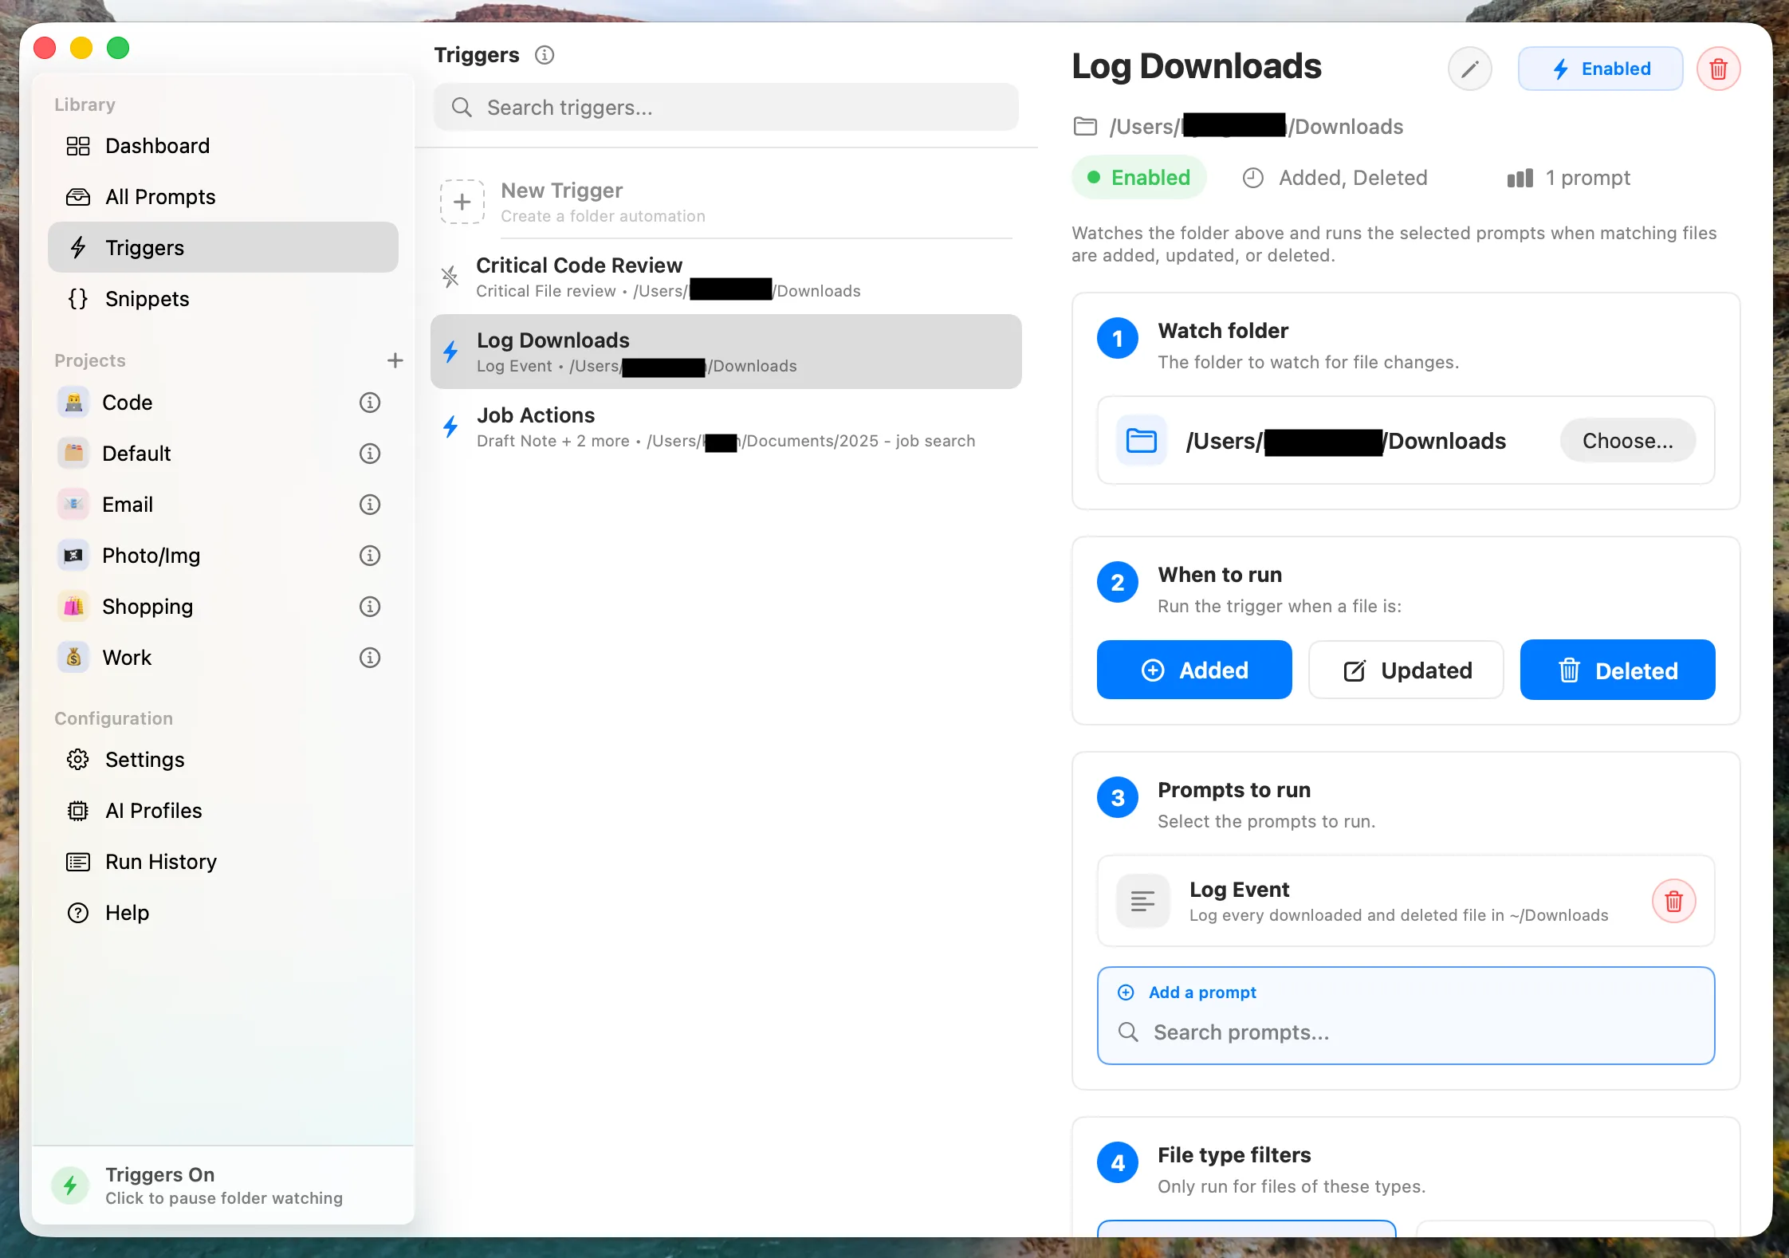Click the Log Event prompt icon

pos(1142,901)
